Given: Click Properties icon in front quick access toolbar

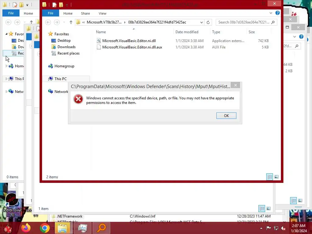Looking at the screenshot, I should (x=54, y=5).
